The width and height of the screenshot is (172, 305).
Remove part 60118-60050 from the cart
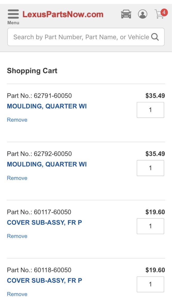coord(17,294)
